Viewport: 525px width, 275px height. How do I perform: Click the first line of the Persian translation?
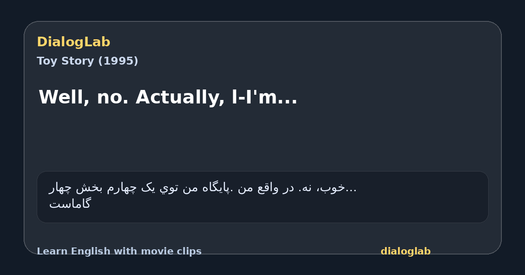203,188
